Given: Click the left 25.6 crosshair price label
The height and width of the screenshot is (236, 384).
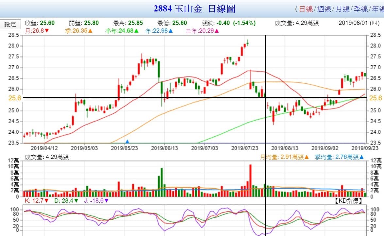Looking at the screenshot, I should [x=15, y=98].
